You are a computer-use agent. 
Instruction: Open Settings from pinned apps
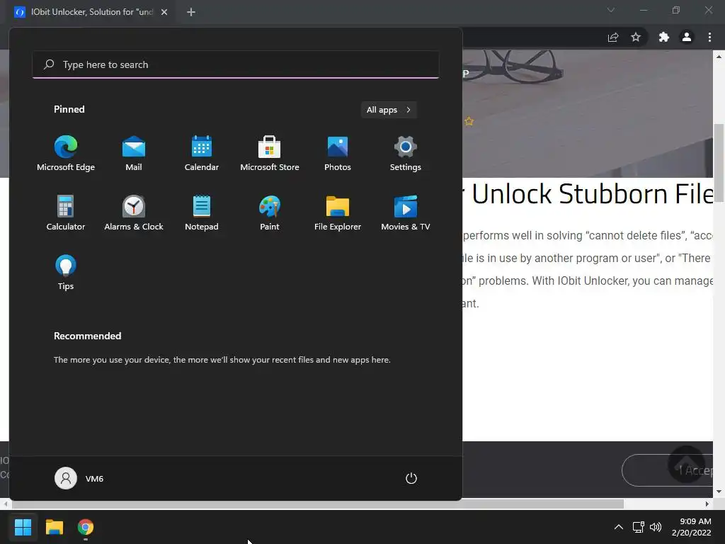click(406, 153)
